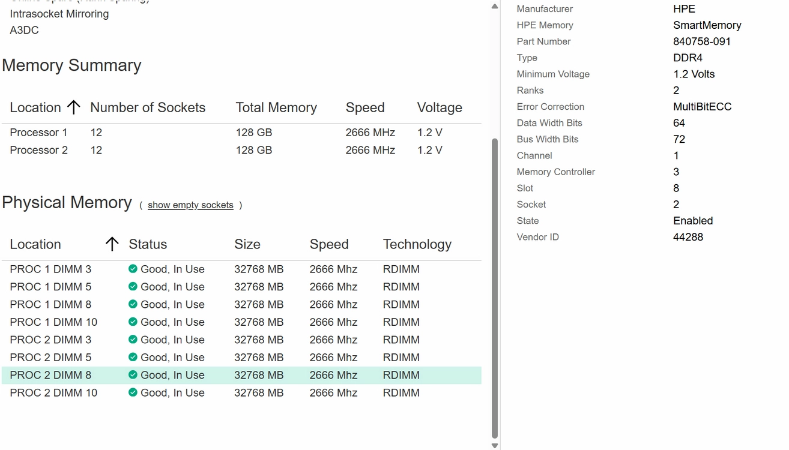The height and width of the screenshot is (450, 789).
Task: Sort Memory Summary by Speed column
Action: [365, 107]
